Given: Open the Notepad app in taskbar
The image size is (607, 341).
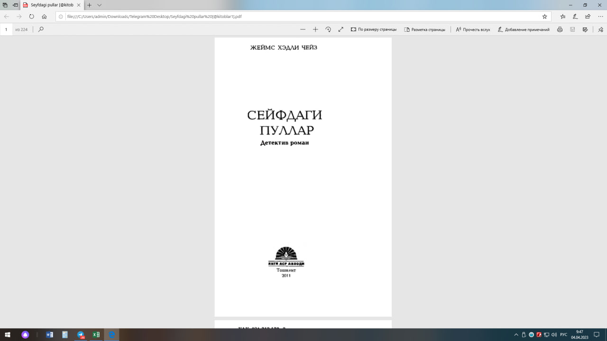Looking at the screenshot, I should pyautogui.click(x=65, y=334).
